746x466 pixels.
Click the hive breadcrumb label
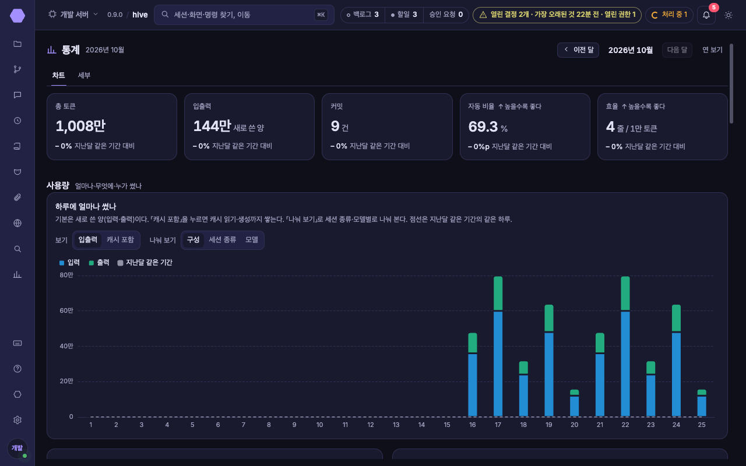(x=140, y=15)
